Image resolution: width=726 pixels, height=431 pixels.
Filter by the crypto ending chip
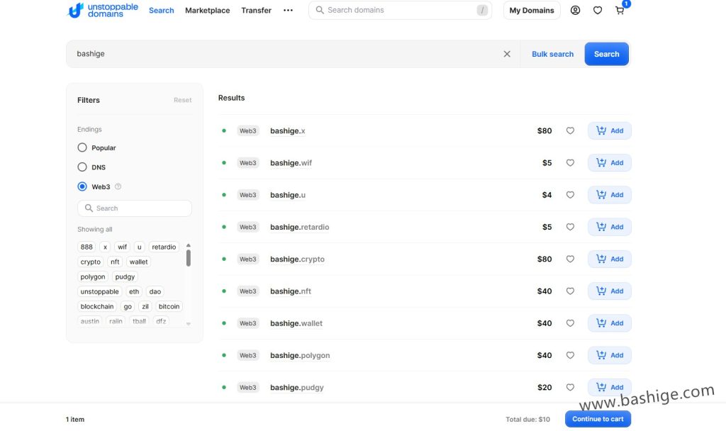click(90, 262)
